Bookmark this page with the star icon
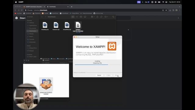The height and width of the screenshot is (110, 195). pos(166,10)
